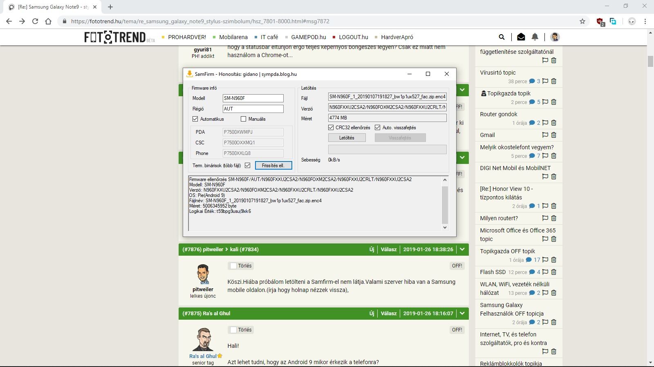Open the user avatar icon in header
The height and width of the screenshot is (367, 654).
pyautogui.click(x=555, y=37)
